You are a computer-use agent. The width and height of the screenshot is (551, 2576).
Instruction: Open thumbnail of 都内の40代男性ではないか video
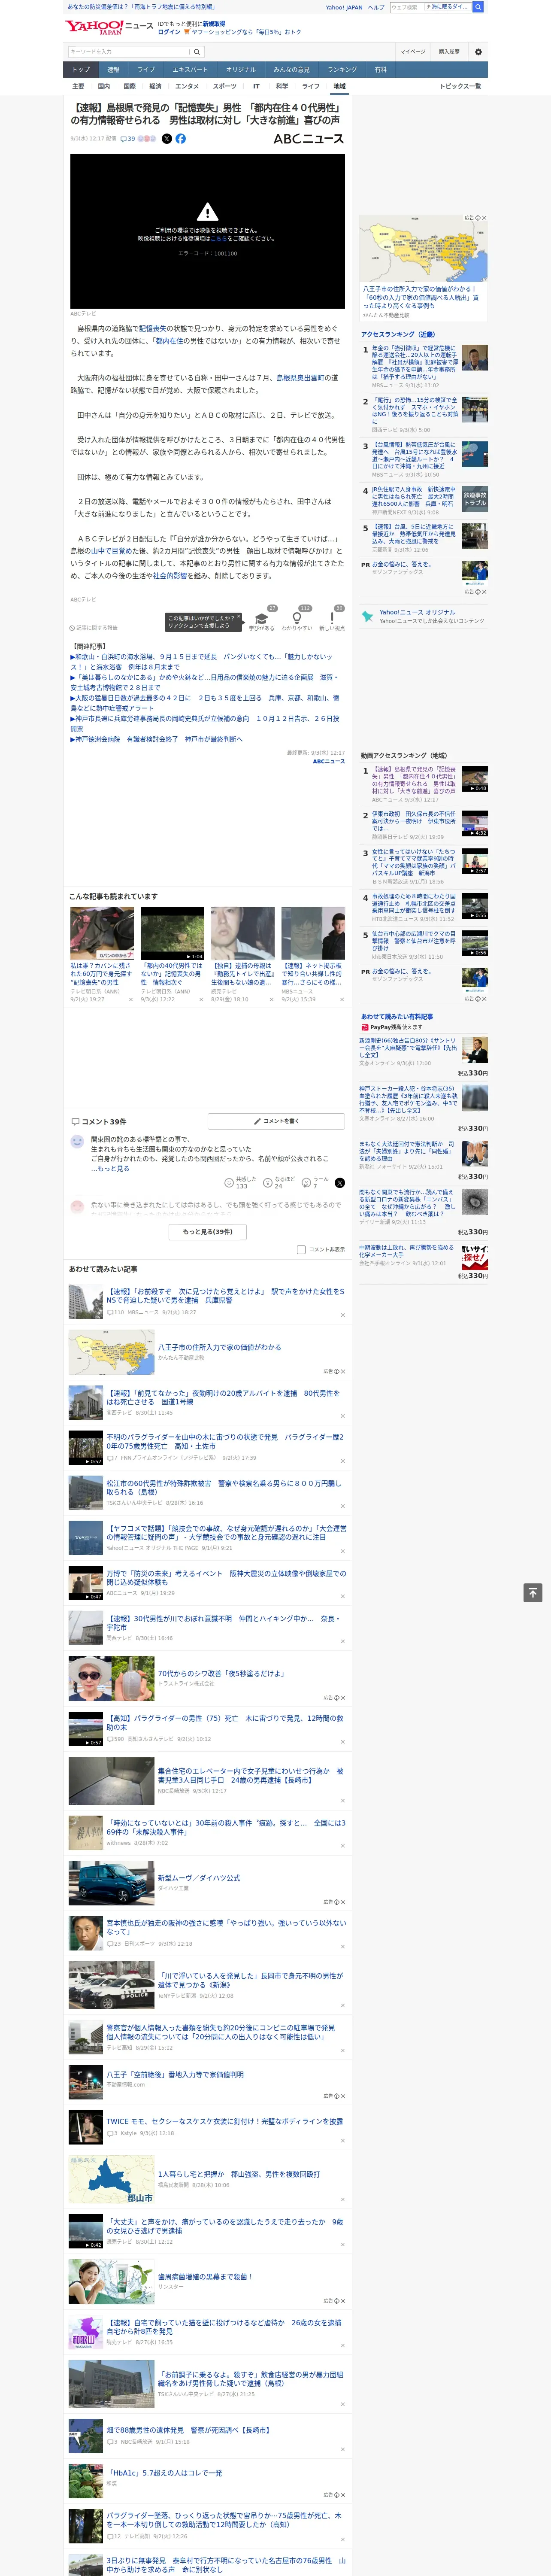[x=172, y=933]
